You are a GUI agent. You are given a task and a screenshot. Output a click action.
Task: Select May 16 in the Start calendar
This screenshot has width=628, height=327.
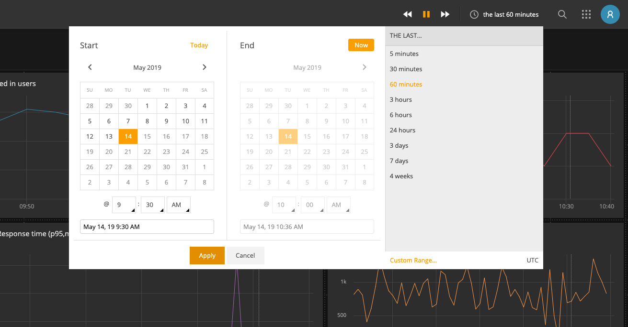click(166, 136)
